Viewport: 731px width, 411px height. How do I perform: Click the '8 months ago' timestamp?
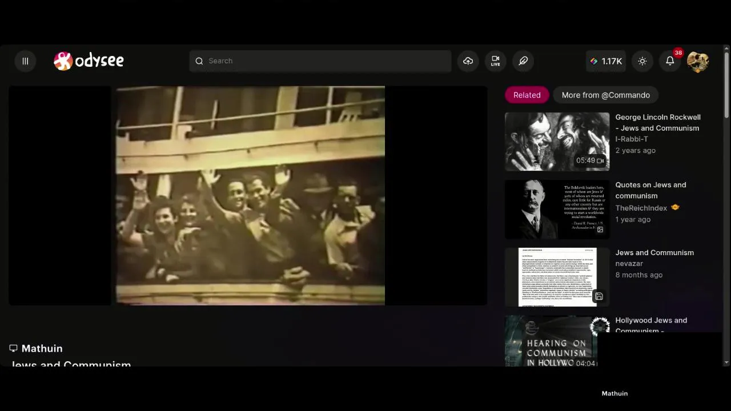point(639,275)
